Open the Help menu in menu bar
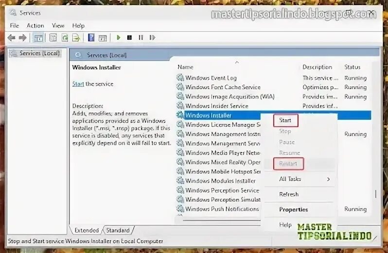This screenshot has width=388, height=253. pos(78,26)
